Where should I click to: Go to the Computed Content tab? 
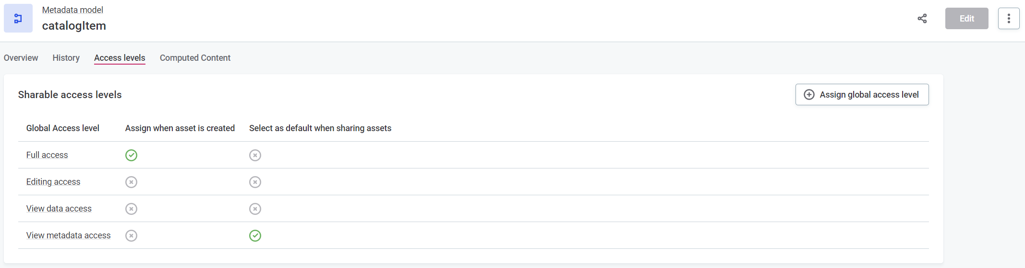tap(195, 58)
